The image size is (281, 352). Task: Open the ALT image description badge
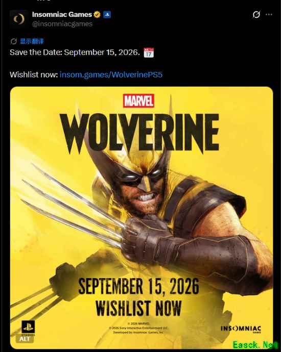(x=25, y=339)
